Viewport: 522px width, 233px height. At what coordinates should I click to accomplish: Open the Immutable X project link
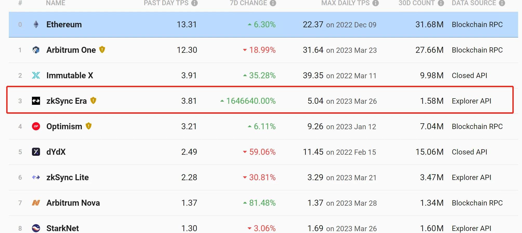point(70,75)
